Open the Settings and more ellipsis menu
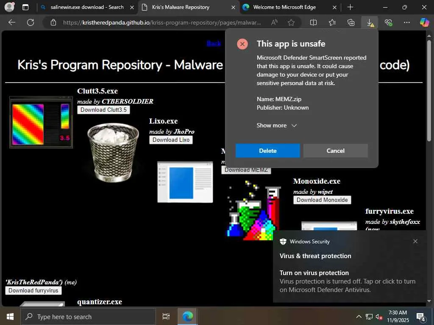Screen dimensions: 434x325 [x=406, y=22]
